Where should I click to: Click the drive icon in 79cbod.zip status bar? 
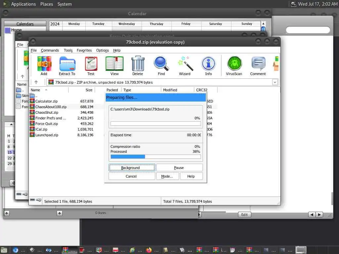(32, 200)
